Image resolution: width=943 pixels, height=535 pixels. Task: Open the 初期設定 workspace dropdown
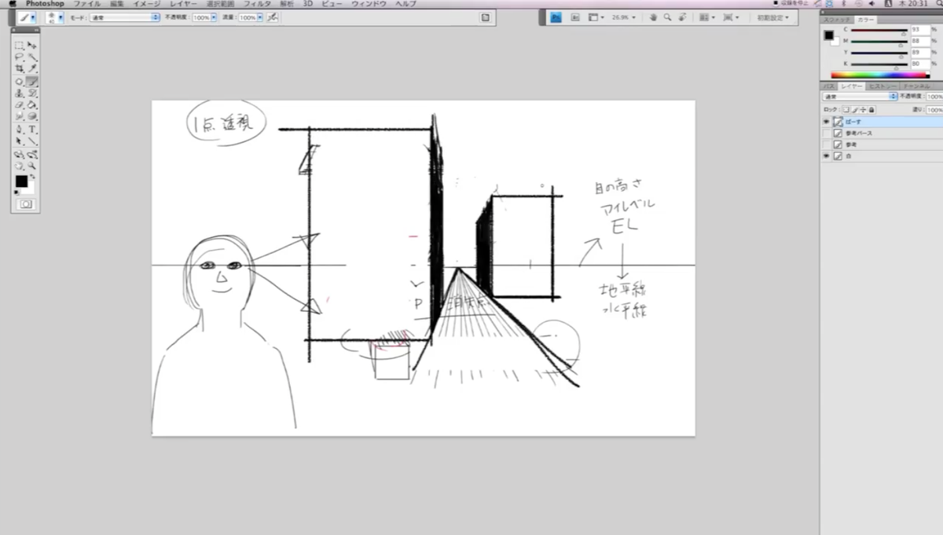(x=772, y=17)
